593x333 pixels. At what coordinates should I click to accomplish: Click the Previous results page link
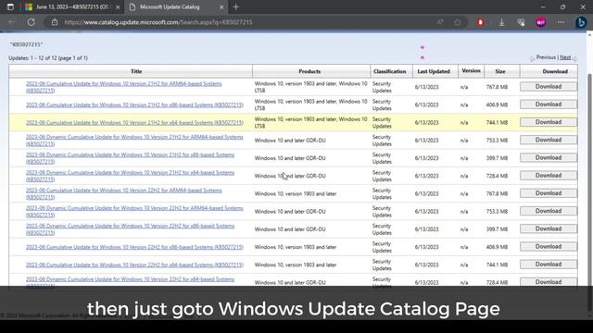[x=546, y=57]
